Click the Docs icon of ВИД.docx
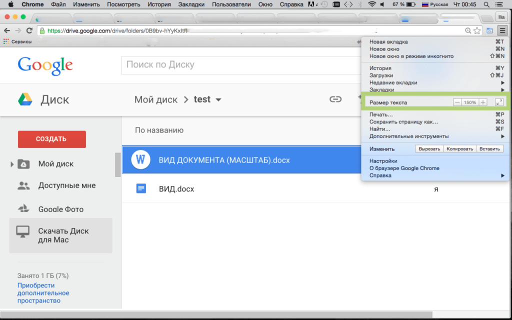Viewport: 512px width, 320px height. 141,188
